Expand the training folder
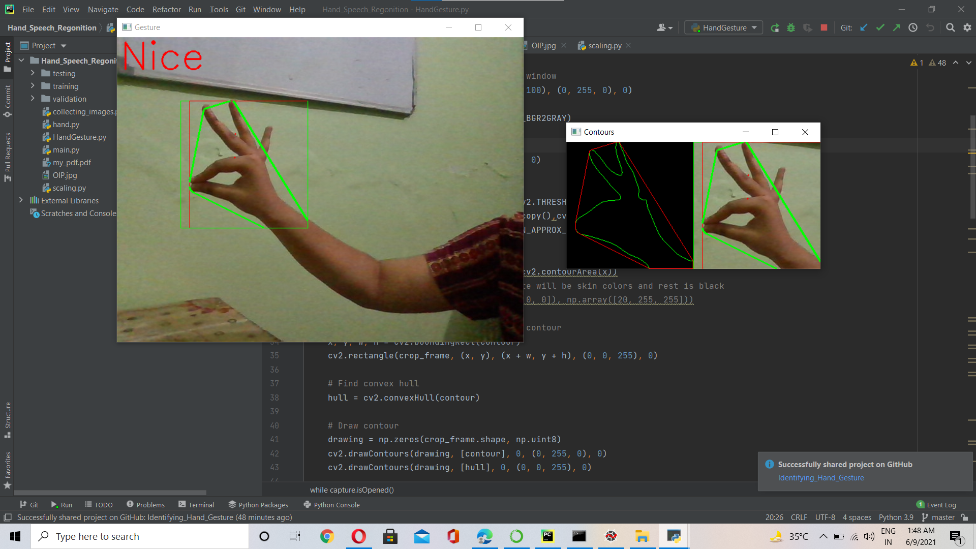 coord(33,86)
